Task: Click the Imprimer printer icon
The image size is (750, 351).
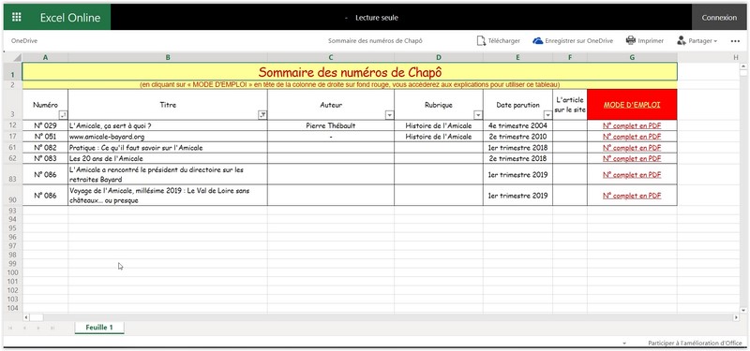Action: pyautogui.click(x=630, y=40)
